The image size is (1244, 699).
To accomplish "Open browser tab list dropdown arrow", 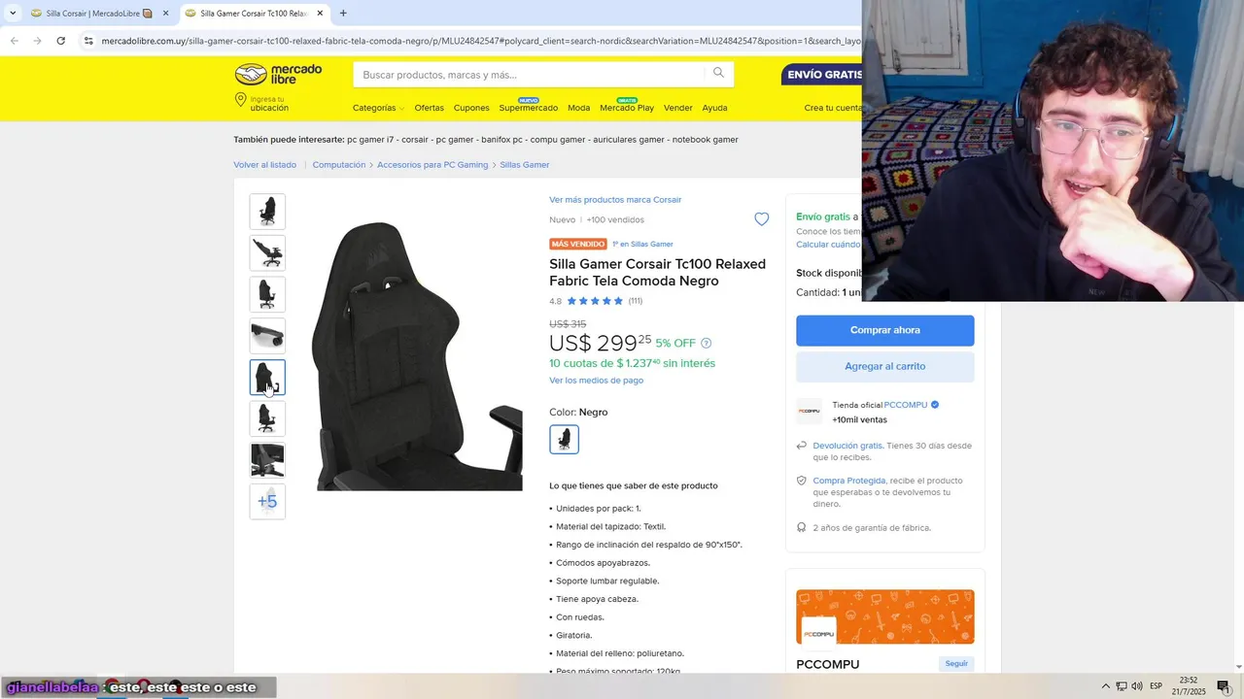I will 13,13.
